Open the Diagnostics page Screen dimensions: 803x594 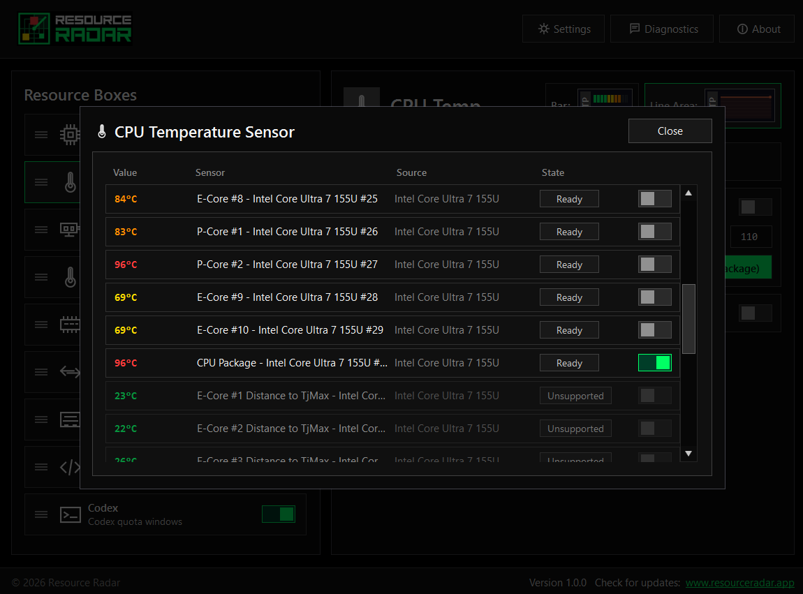pos(662,29)
